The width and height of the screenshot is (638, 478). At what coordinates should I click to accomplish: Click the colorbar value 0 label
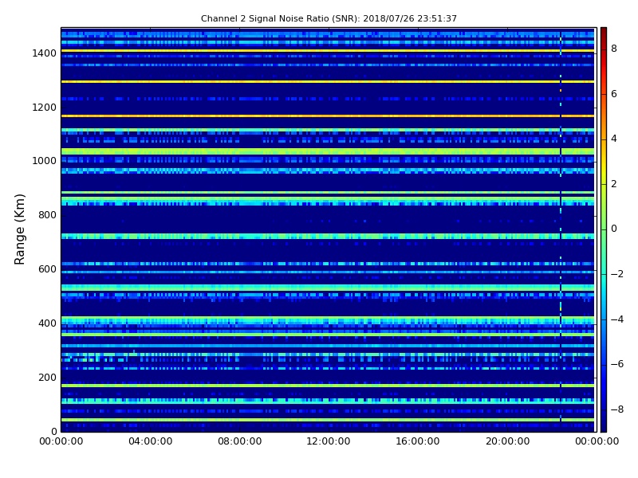point(614,229)
